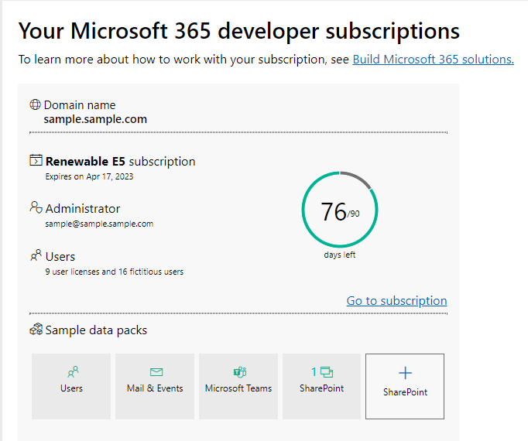
Task: Click the globe icon beside Domain name
Action: click(x=35, y=104)
